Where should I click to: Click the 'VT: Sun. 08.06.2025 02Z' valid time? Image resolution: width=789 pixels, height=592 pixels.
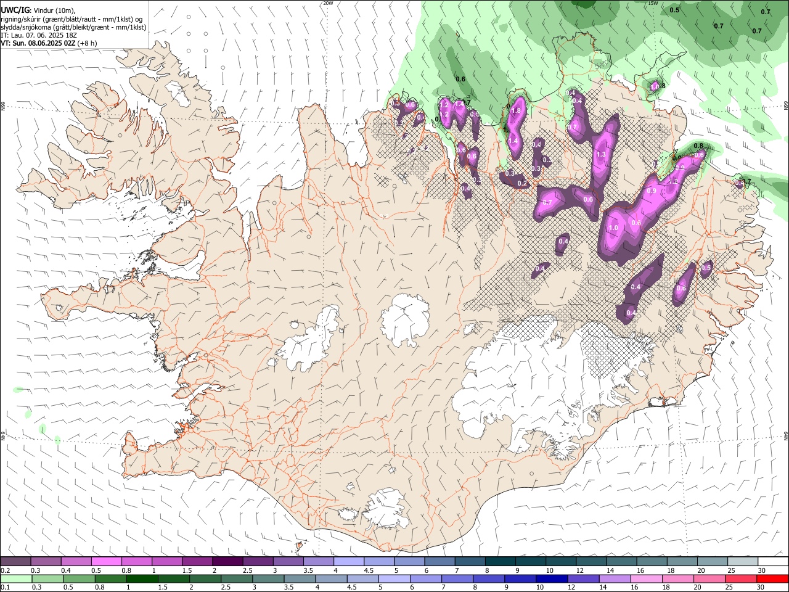(49, 43)
